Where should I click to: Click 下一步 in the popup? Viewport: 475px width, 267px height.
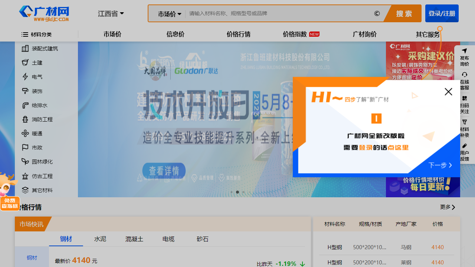[x=440, y=165]
